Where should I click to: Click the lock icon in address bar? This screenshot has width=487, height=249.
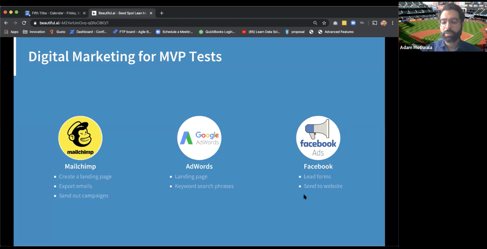point(35,23)
